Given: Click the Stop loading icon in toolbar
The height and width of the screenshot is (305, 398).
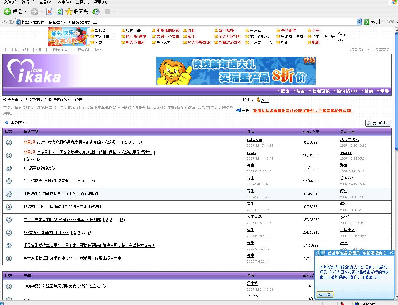Looking at the screenshot, I should pyautogui.click(x=49, y=12).
